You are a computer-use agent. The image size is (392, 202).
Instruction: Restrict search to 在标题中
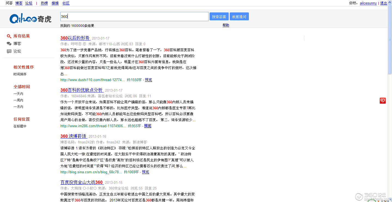point(20,126)
